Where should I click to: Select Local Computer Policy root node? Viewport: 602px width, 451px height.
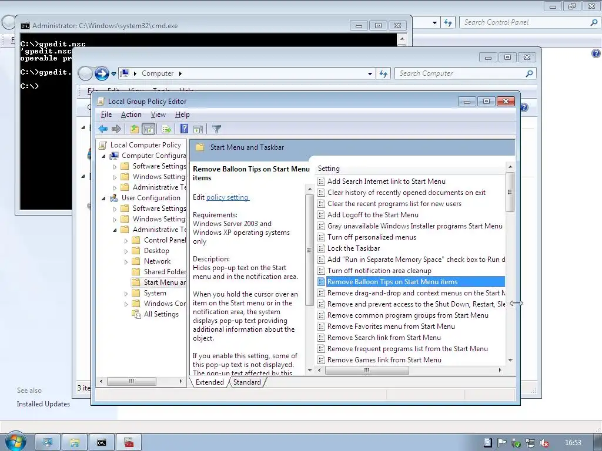[x=146, y=144]
